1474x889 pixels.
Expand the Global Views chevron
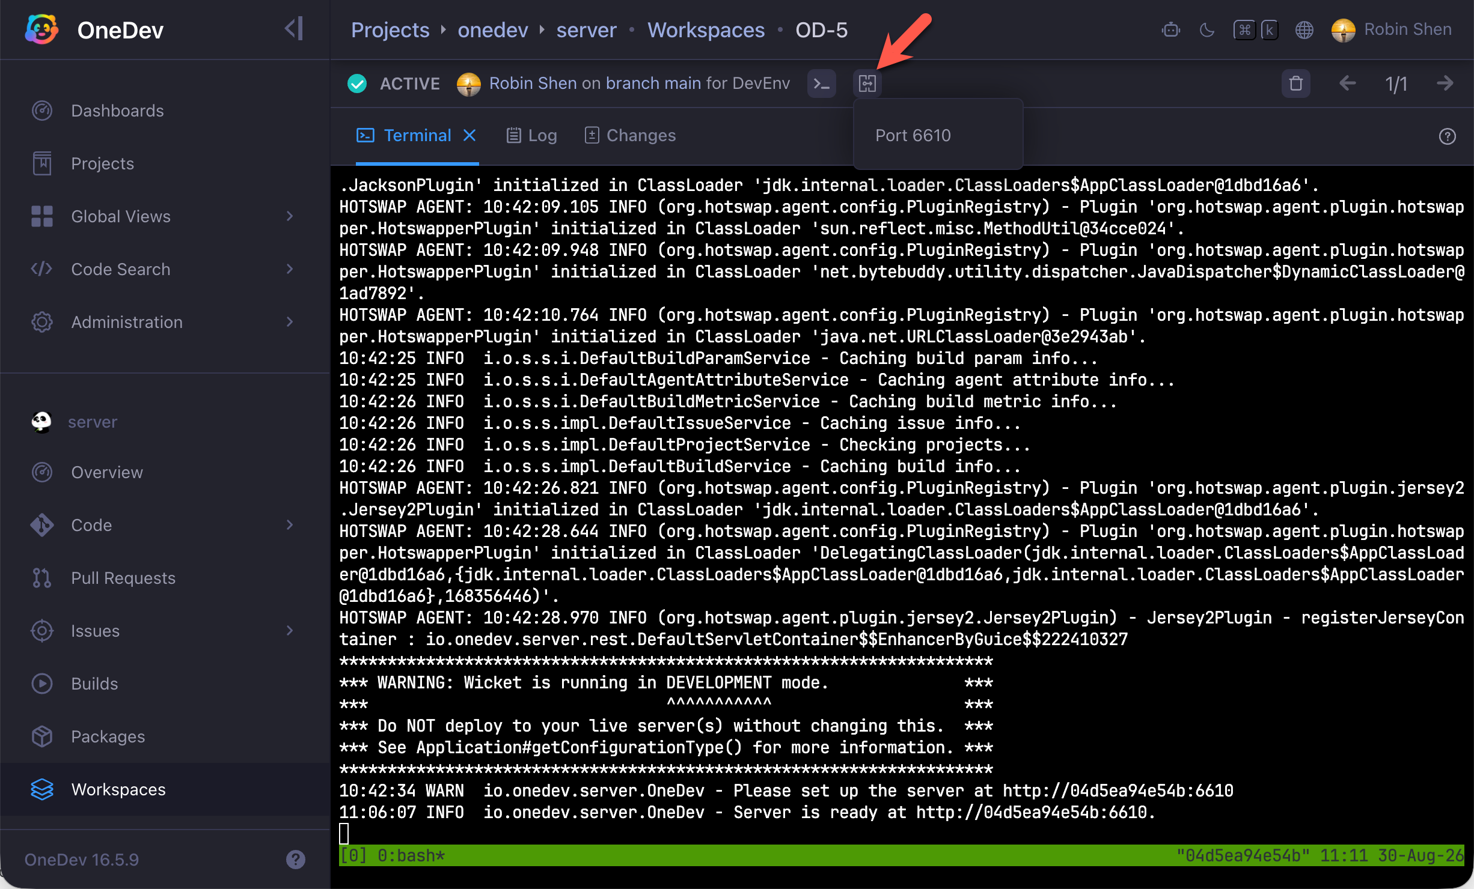click(x=290, y=216)
